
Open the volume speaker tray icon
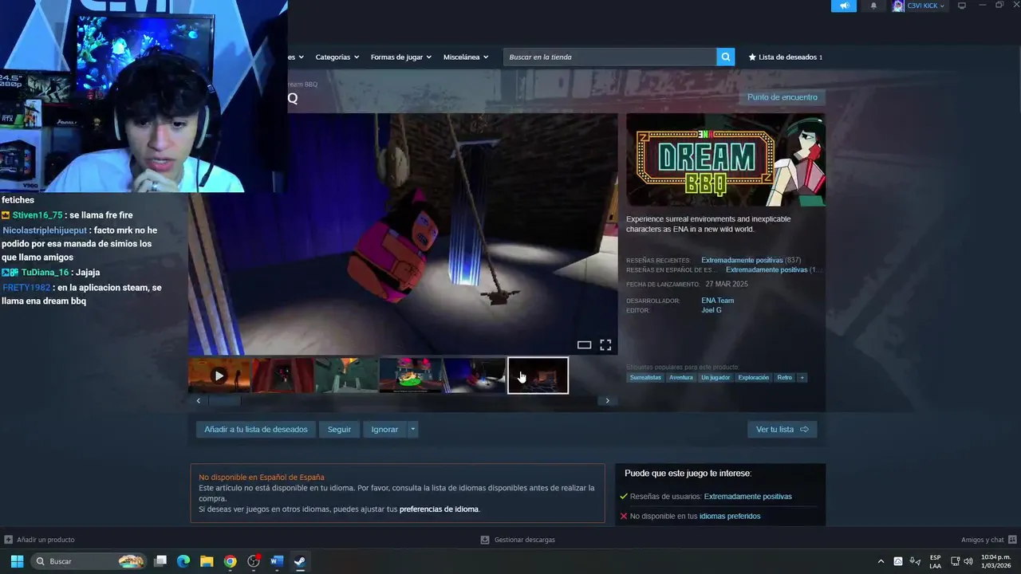click(x=968, y=561)
